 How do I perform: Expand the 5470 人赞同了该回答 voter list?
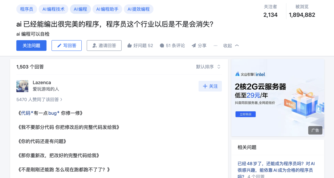coord(39,100)
